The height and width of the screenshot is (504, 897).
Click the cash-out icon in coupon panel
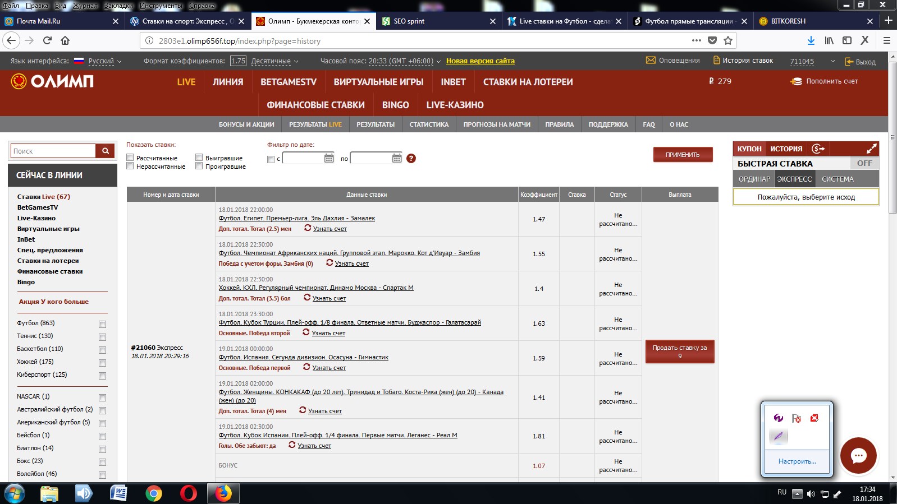pyautogui.click(x=818, y=149)
